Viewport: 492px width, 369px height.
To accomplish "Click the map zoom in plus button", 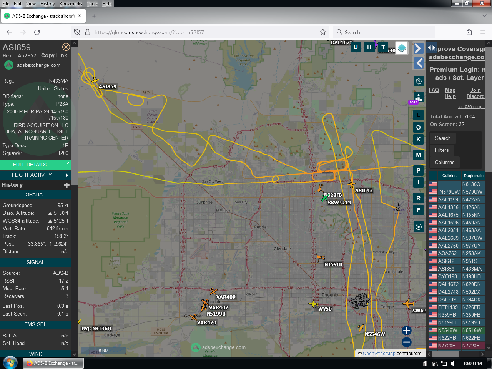I will click(407, 331).
